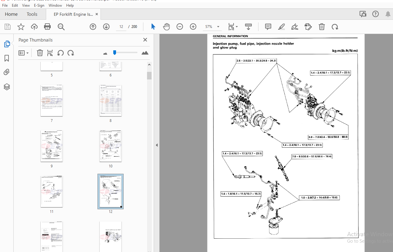Go to next page arrow
This screenshot has width=393, height=252.
pyautogui.click(x=106, y=27)
